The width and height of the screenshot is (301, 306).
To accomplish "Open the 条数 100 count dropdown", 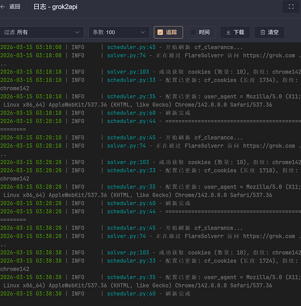I will click(x=119, y=32).
